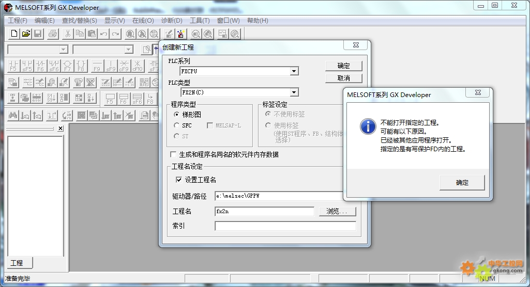Click the binoculars find icon

click(x=13, y=116)
